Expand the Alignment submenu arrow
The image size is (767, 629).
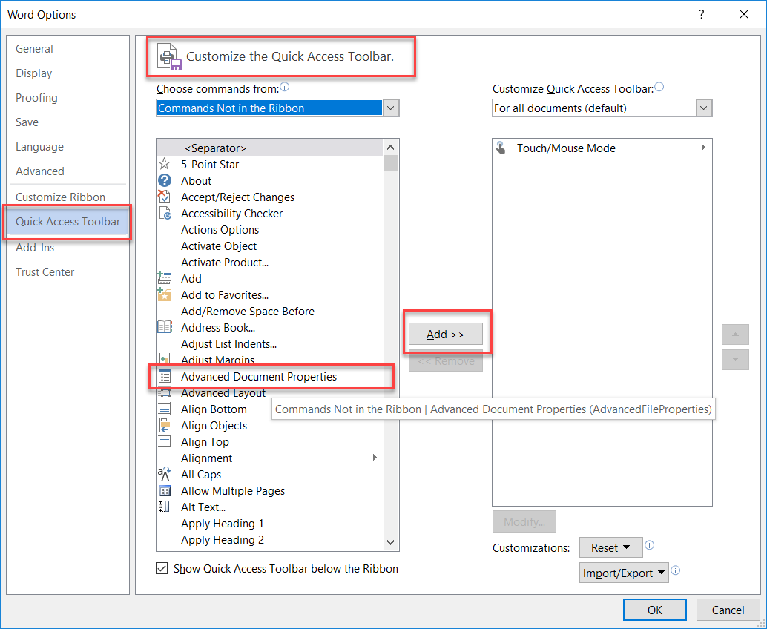point(375,458)
